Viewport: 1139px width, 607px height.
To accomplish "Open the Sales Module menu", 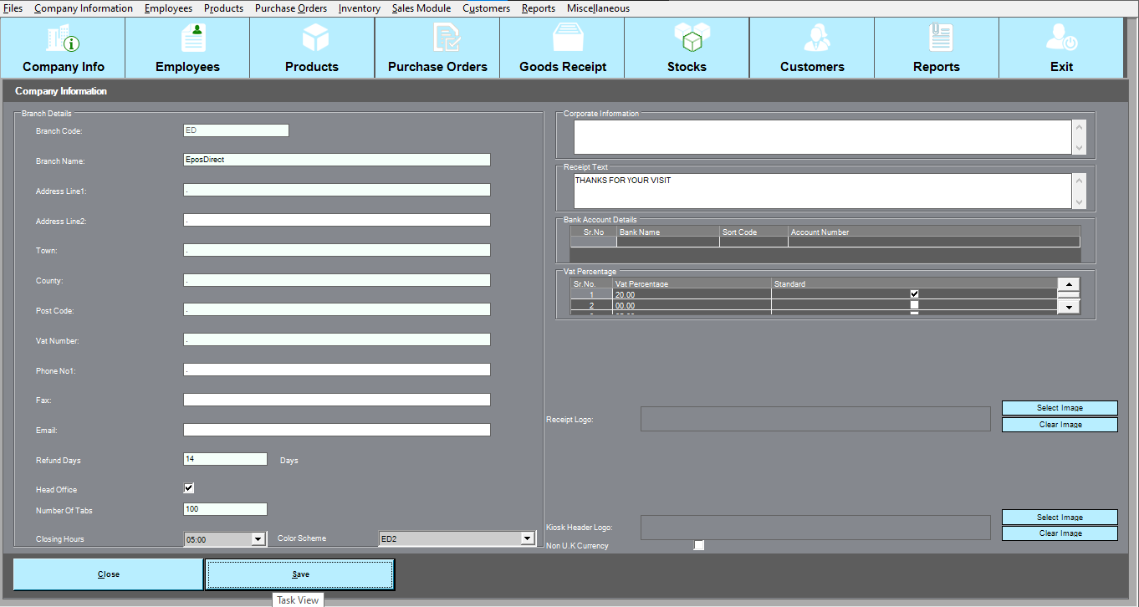I will click(421, 8).
